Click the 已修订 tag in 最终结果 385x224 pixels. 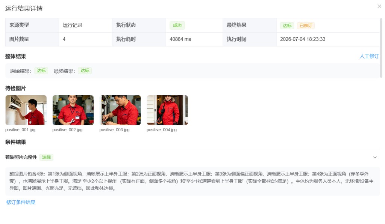[306, 26]
